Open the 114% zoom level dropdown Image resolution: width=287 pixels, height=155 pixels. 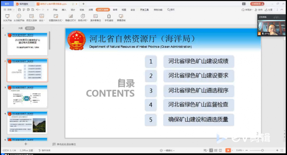[239, 151]
